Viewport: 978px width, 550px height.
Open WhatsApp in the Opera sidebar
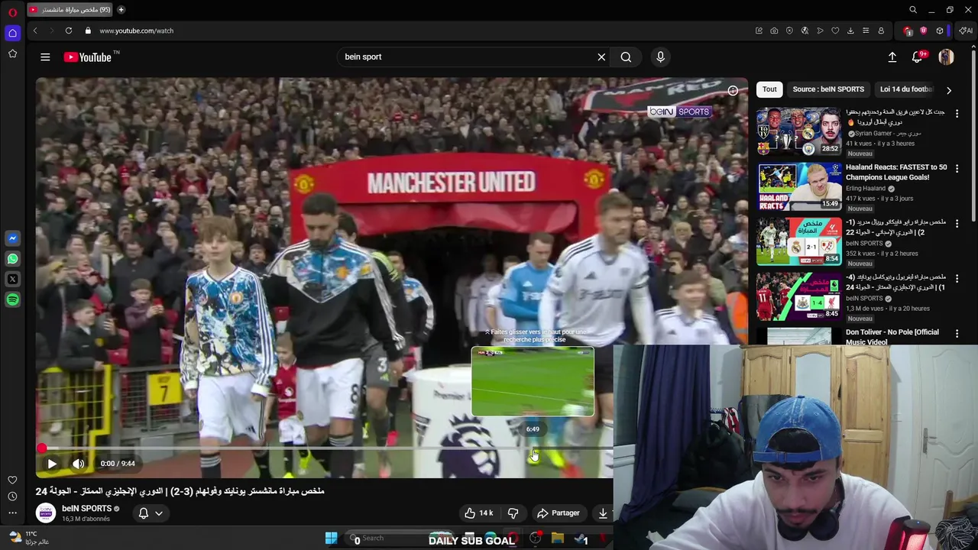pyautogui.click(x=12, y=259)
